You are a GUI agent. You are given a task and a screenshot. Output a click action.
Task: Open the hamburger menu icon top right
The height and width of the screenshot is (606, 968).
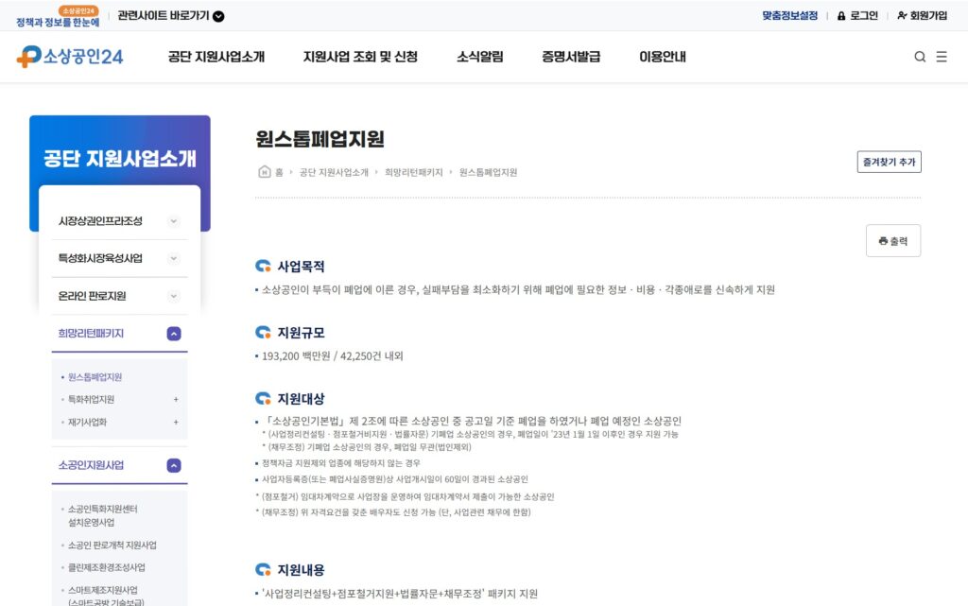942,57
